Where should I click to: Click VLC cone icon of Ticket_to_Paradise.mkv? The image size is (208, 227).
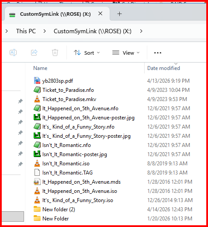click(37, 99)
